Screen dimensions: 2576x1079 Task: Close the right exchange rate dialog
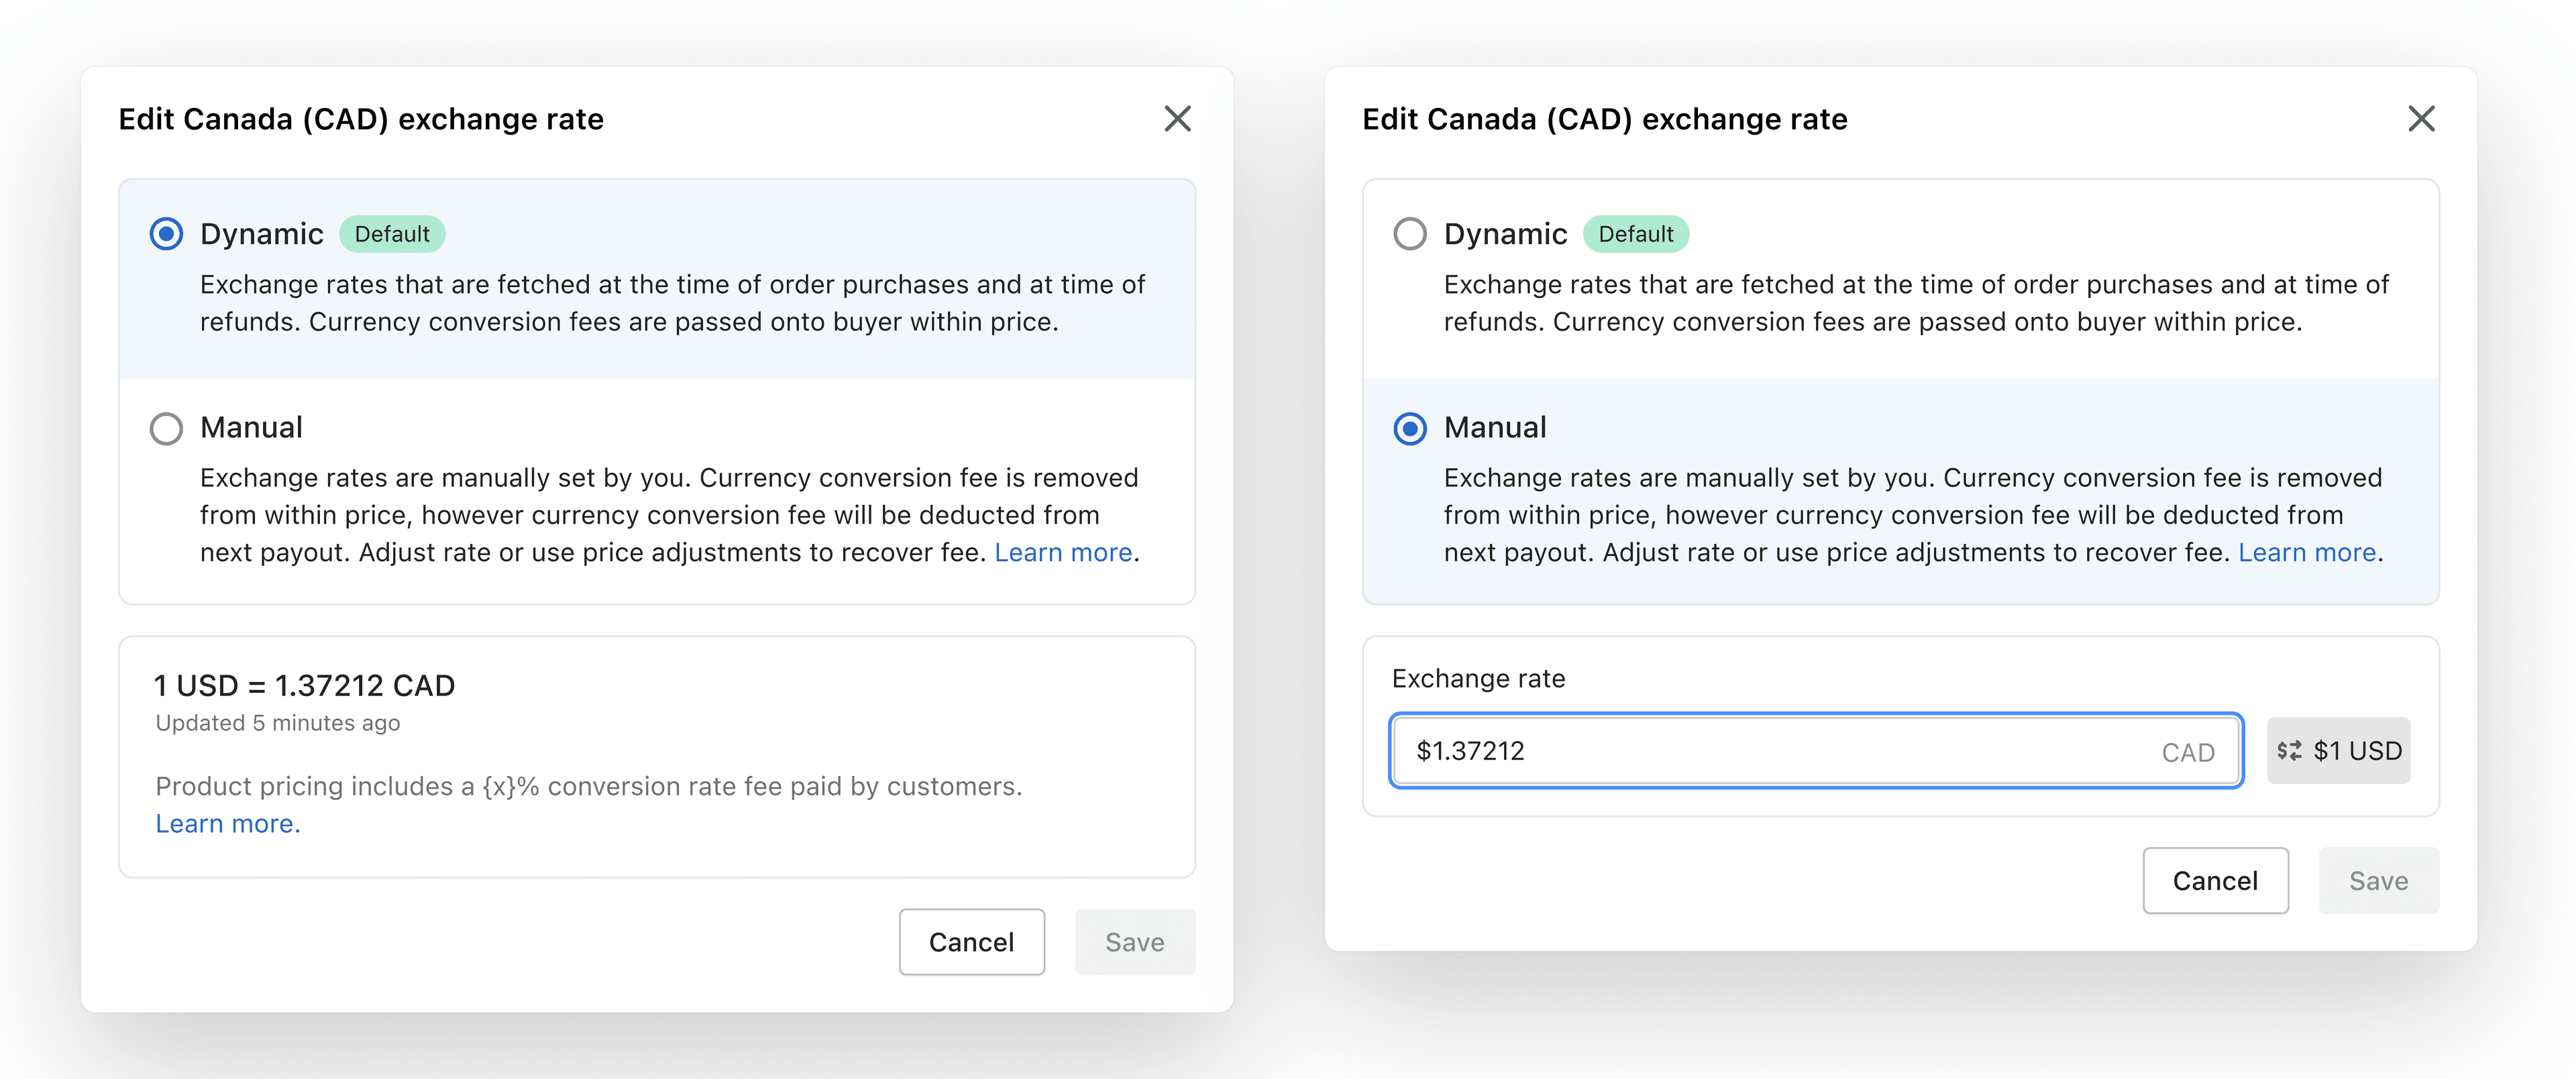click(x=2422, y=118)
